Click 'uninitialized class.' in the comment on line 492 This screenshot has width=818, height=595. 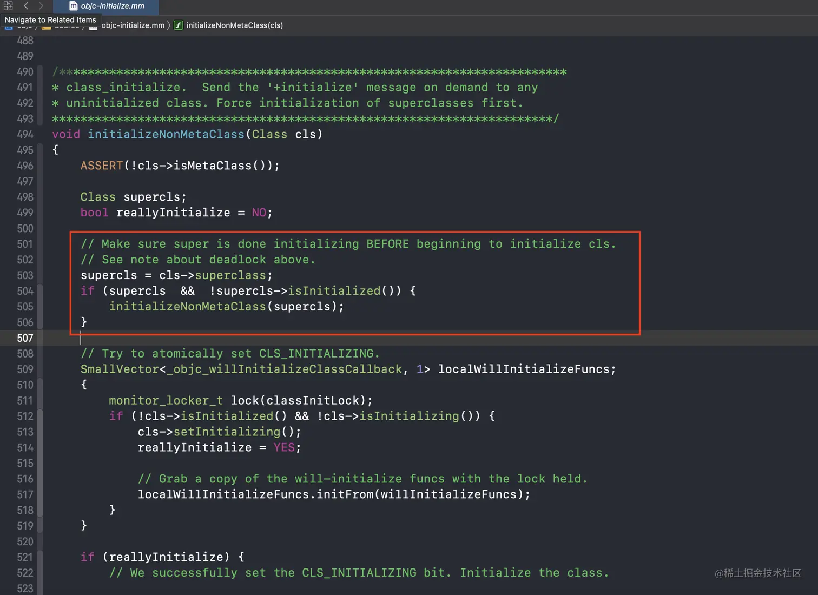click(137, 103)
